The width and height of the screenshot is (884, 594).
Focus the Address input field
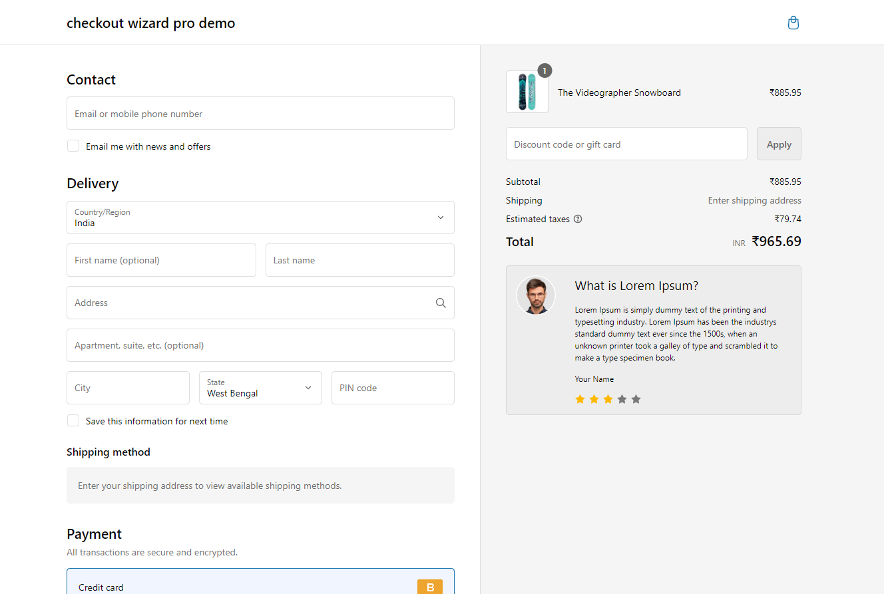[x=260, y=303]
